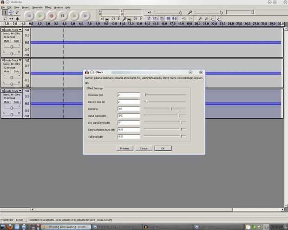The width and height of the screenshot is (288, 230).
Task: Click the Paste icon in edit toolbar
Action: pos(162,19)
